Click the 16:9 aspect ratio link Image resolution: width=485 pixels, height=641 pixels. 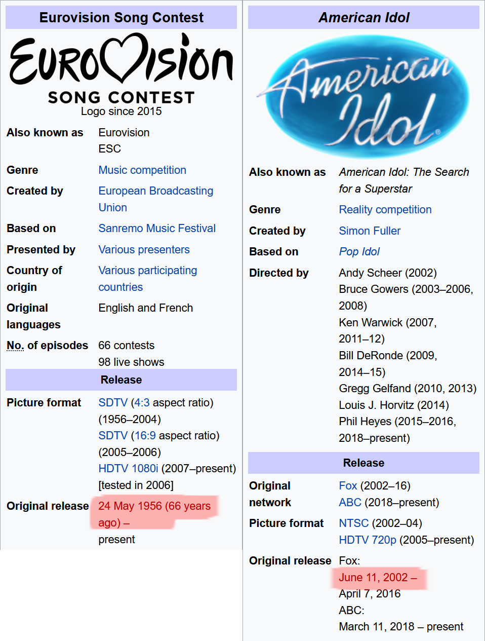[145, 436]
